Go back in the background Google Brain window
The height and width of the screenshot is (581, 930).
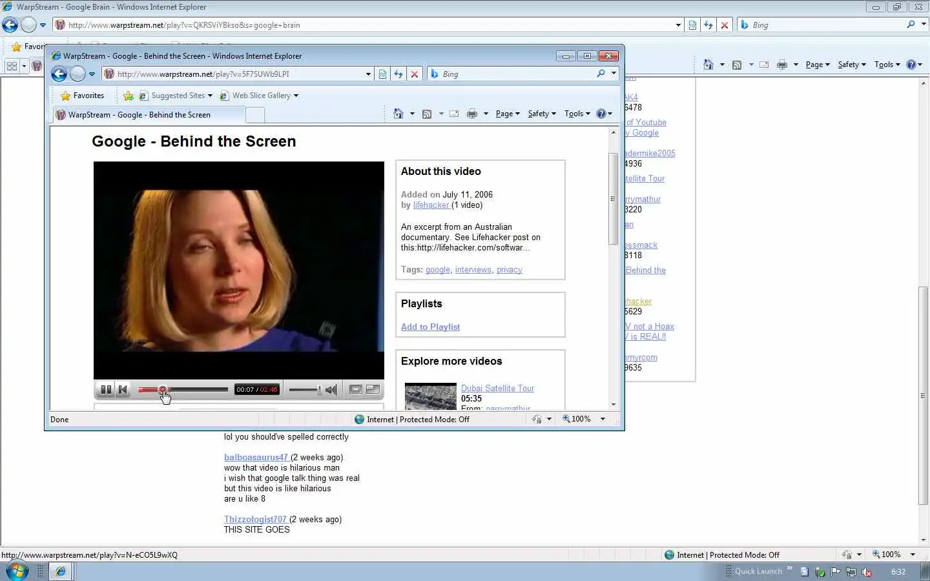click(10, 25)
